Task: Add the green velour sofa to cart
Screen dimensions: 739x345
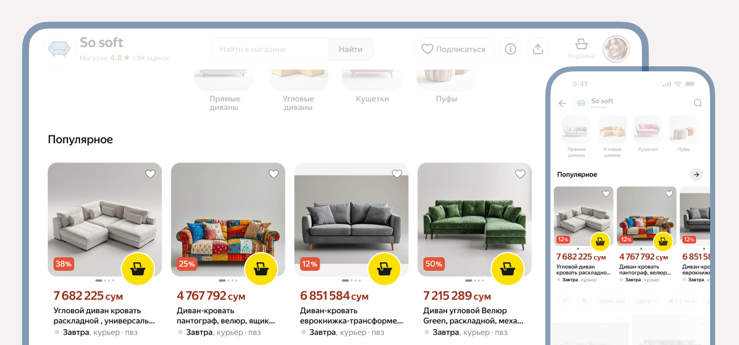Action: (507, 269)
